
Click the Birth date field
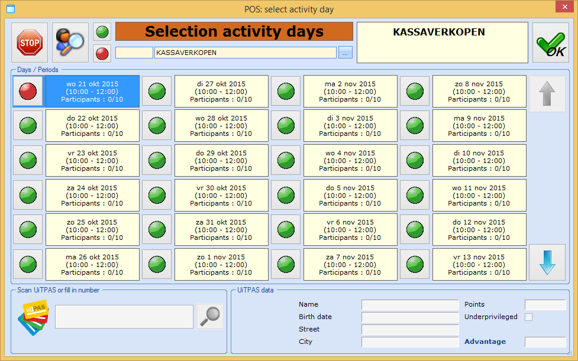coord(410,317)
